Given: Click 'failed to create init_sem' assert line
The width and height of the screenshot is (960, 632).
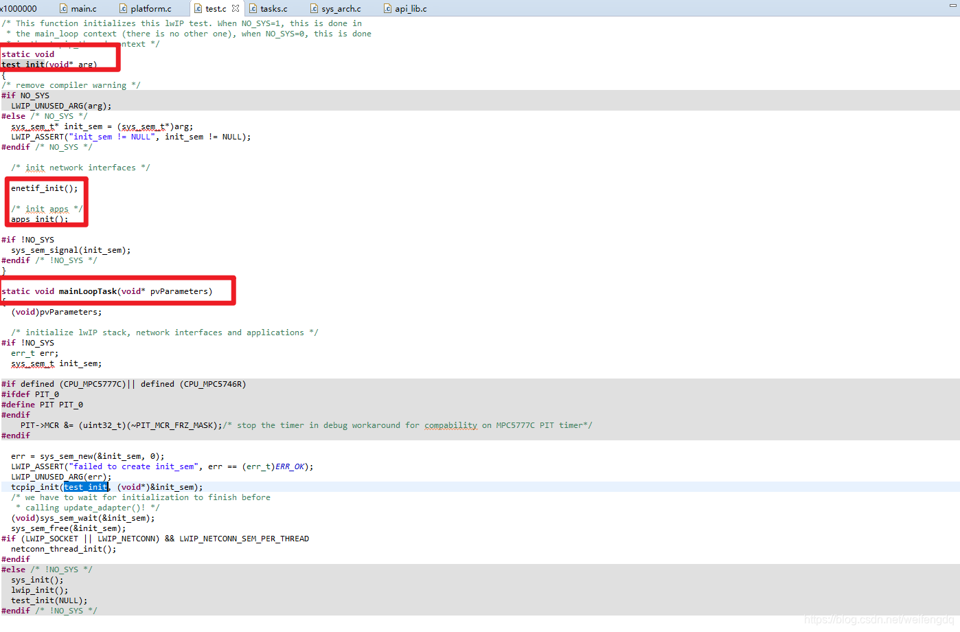Looking at the screenshot, I should 162,466.
